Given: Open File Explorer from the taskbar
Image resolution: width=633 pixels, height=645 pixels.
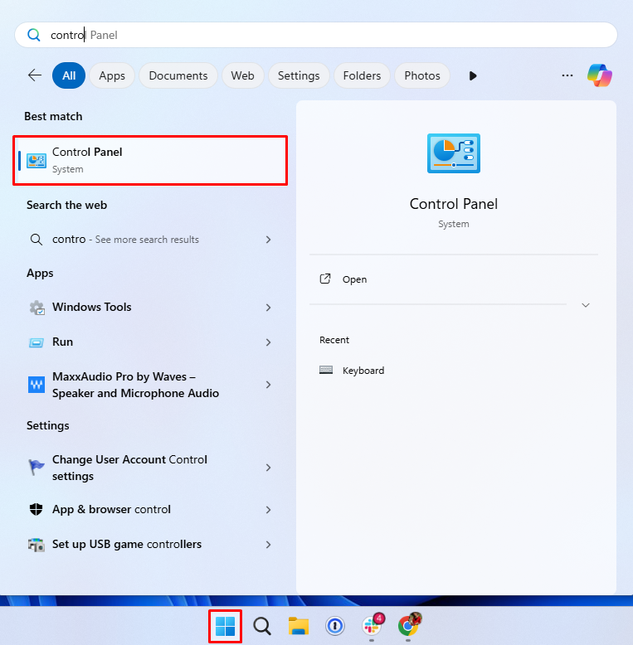Looking at the screenshot, I should [299, 626].
